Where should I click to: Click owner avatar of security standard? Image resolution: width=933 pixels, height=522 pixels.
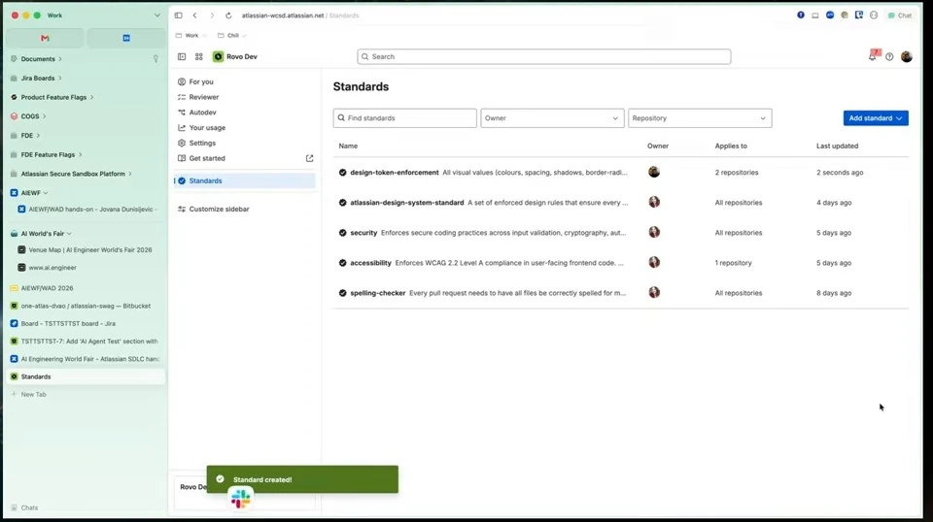[x=654, y=232]
